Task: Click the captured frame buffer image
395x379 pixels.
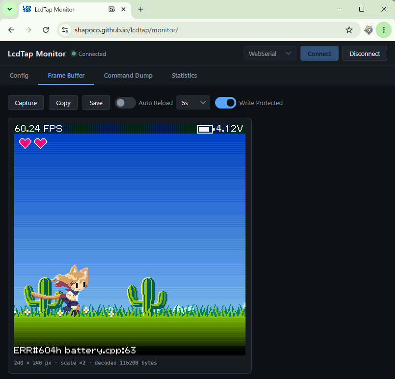Action: coord(129,239)
